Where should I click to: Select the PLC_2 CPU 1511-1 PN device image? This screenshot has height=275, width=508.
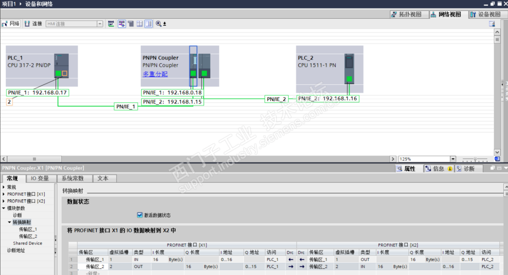point(349,69)
